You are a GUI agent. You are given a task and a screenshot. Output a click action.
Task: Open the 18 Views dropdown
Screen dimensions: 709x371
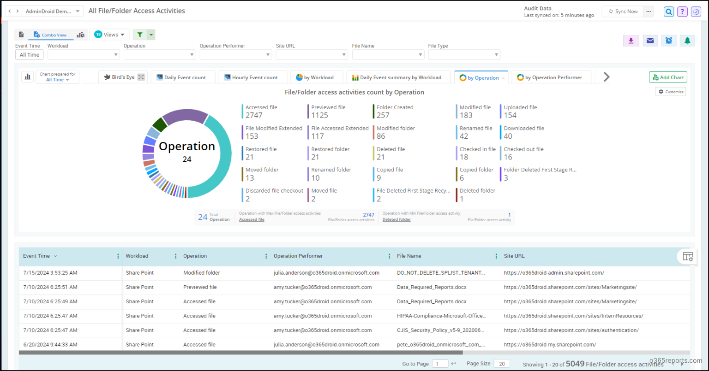109,35
